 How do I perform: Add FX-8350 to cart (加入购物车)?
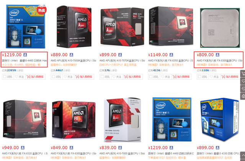pyautogui.click(x=181, y=77)
